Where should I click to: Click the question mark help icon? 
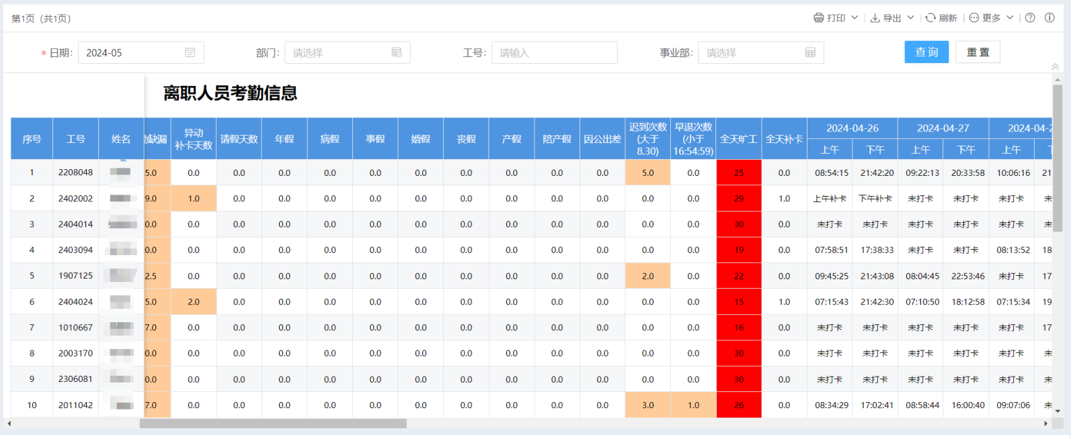1030,18
